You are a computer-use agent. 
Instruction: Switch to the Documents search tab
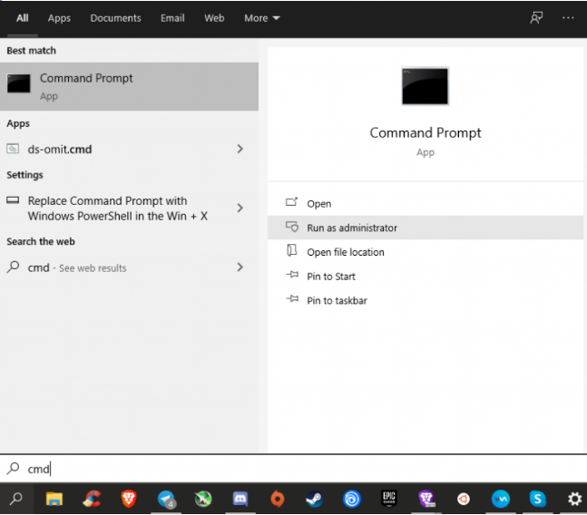(115, 18)
